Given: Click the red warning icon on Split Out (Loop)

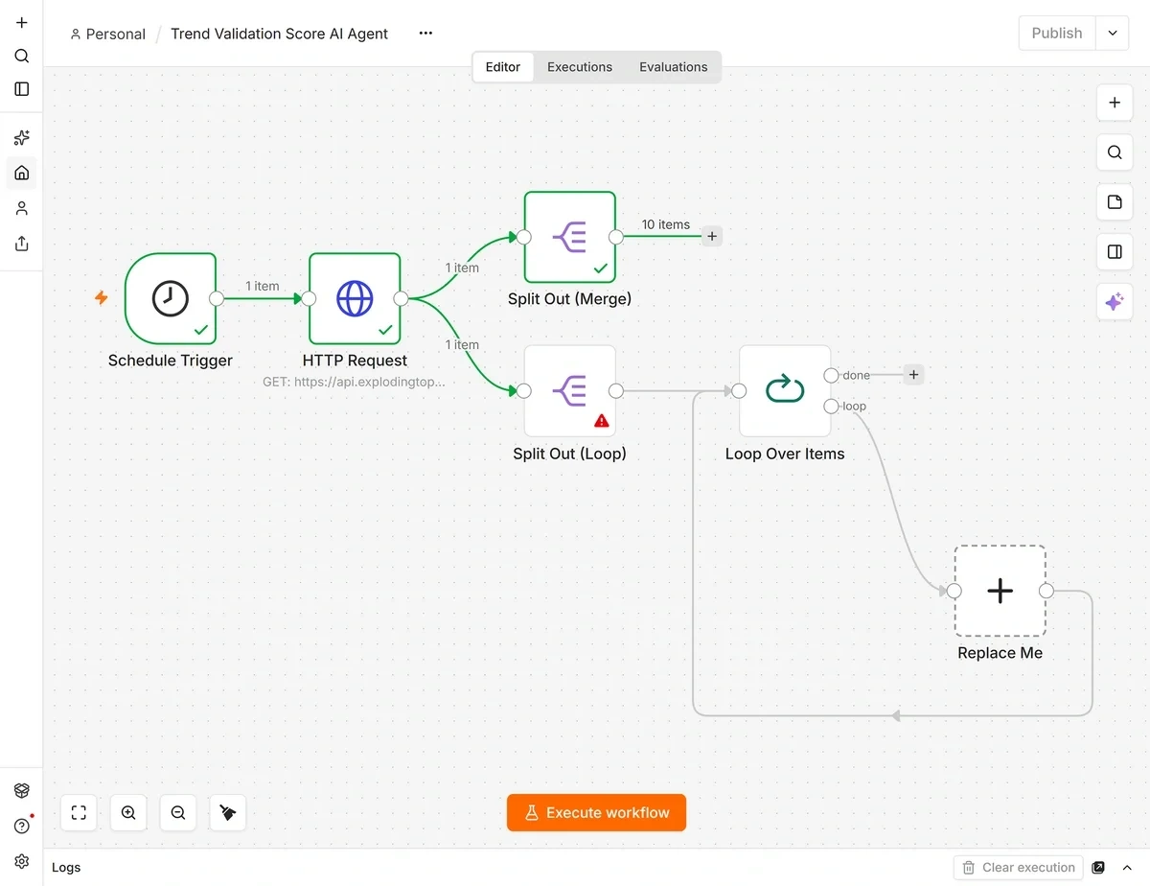Looking at the screenshot, I should [x=602, y=420].
